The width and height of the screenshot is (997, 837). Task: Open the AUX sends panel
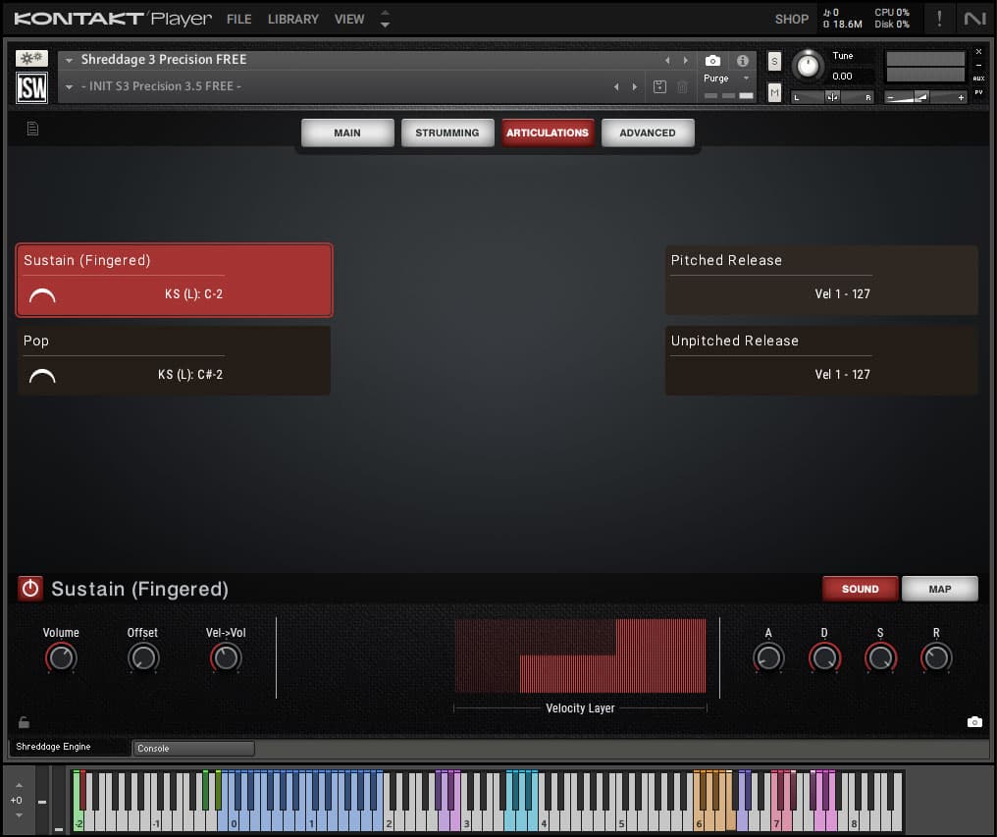point(978,78)
